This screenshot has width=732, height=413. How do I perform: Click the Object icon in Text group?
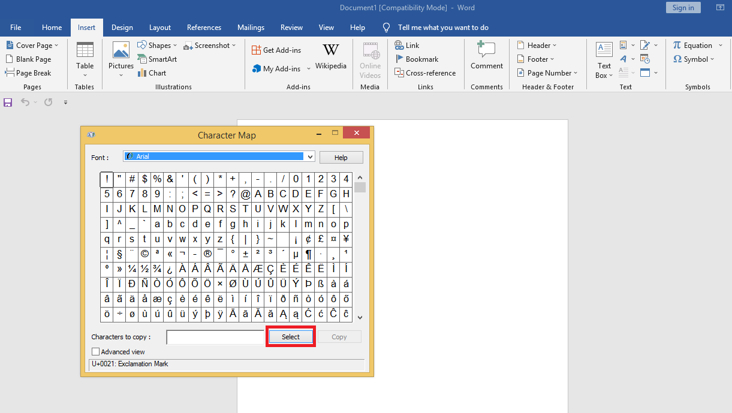pyautogui.click(x=645, y=73)
